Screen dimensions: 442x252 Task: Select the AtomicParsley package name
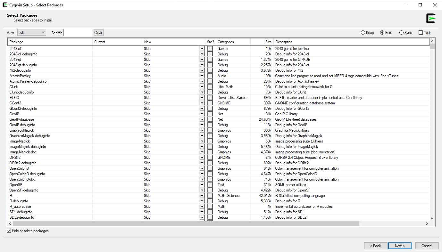[20, 76]
